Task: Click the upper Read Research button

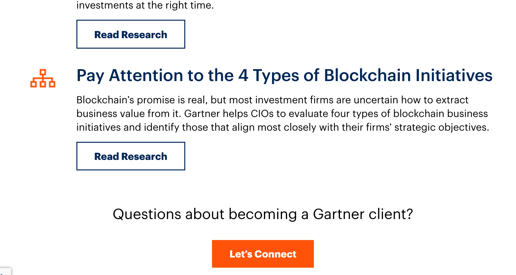Action: coord(131,34)
